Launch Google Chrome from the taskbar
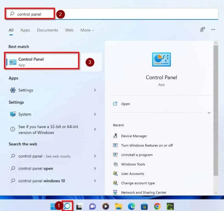Viewport: 224px width, 211px height. [x=157, y=206]
